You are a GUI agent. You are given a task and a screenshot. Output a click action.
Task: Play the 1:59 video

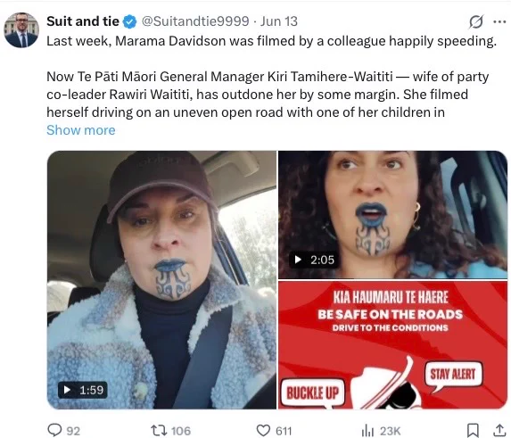[x=161, y=279]
